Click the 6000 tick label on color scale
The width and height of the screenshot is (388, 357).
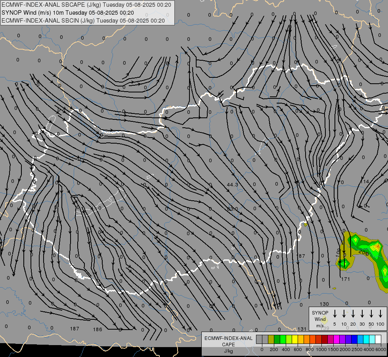tap(381, 349)
